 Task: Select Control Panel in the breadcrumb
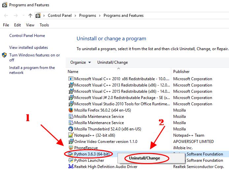60,16
